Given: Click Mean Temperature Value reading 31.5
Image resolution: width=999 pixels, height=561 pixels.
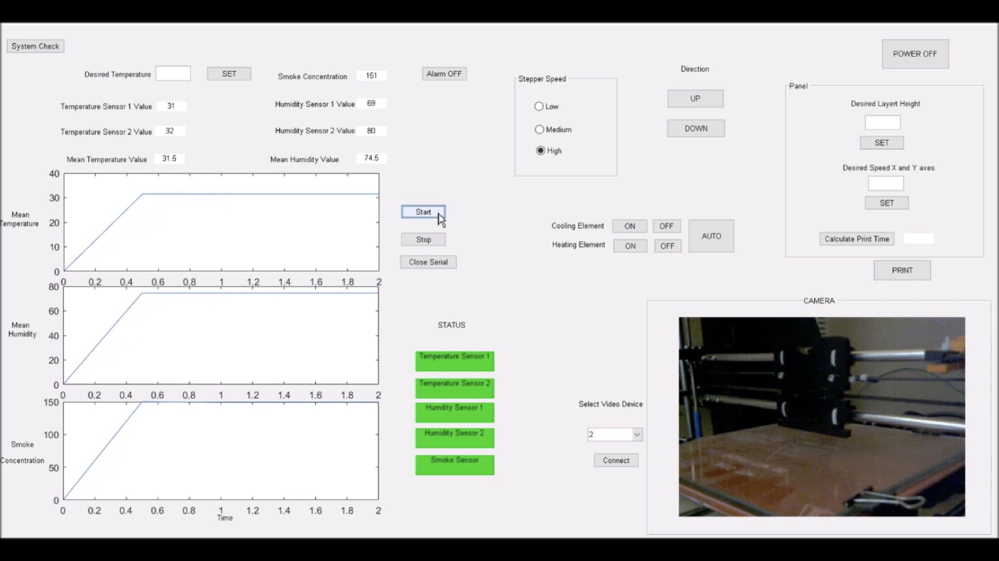Looking at the screenshot, I should [x=169, y=159].
